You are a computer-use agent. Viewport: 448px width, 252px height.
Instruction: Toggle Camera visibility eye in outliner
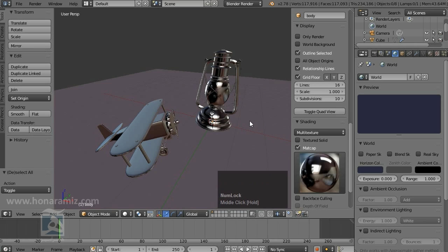[426, 33]
